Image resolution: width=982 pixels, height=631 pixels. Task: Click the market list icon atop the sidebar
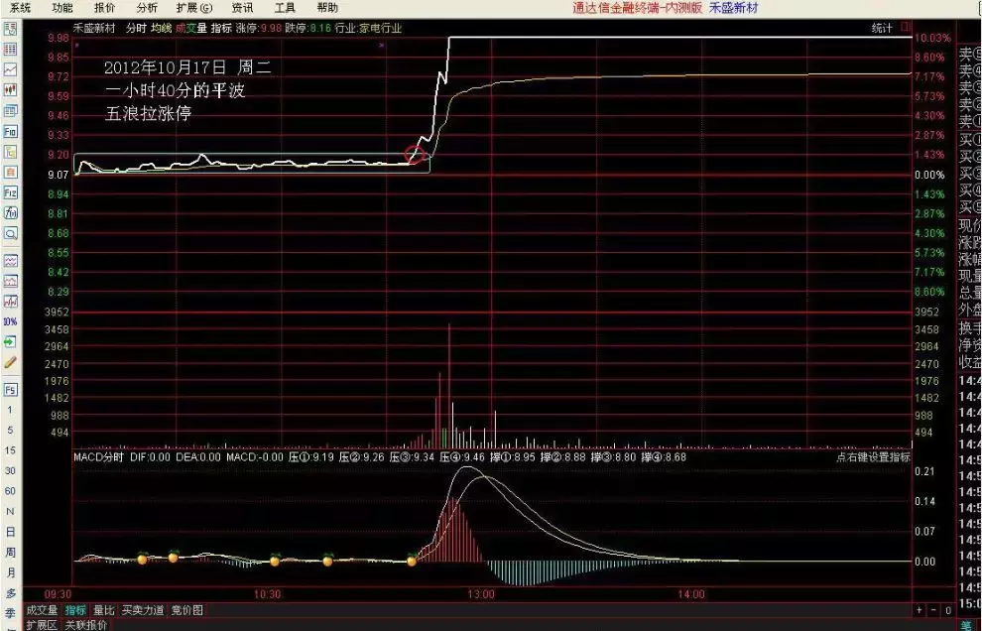pos(11,29)
